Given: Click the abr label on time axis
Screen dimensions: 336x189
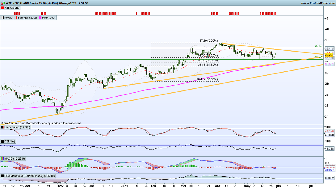Looking at the screenshot, I should pos(217,186).
